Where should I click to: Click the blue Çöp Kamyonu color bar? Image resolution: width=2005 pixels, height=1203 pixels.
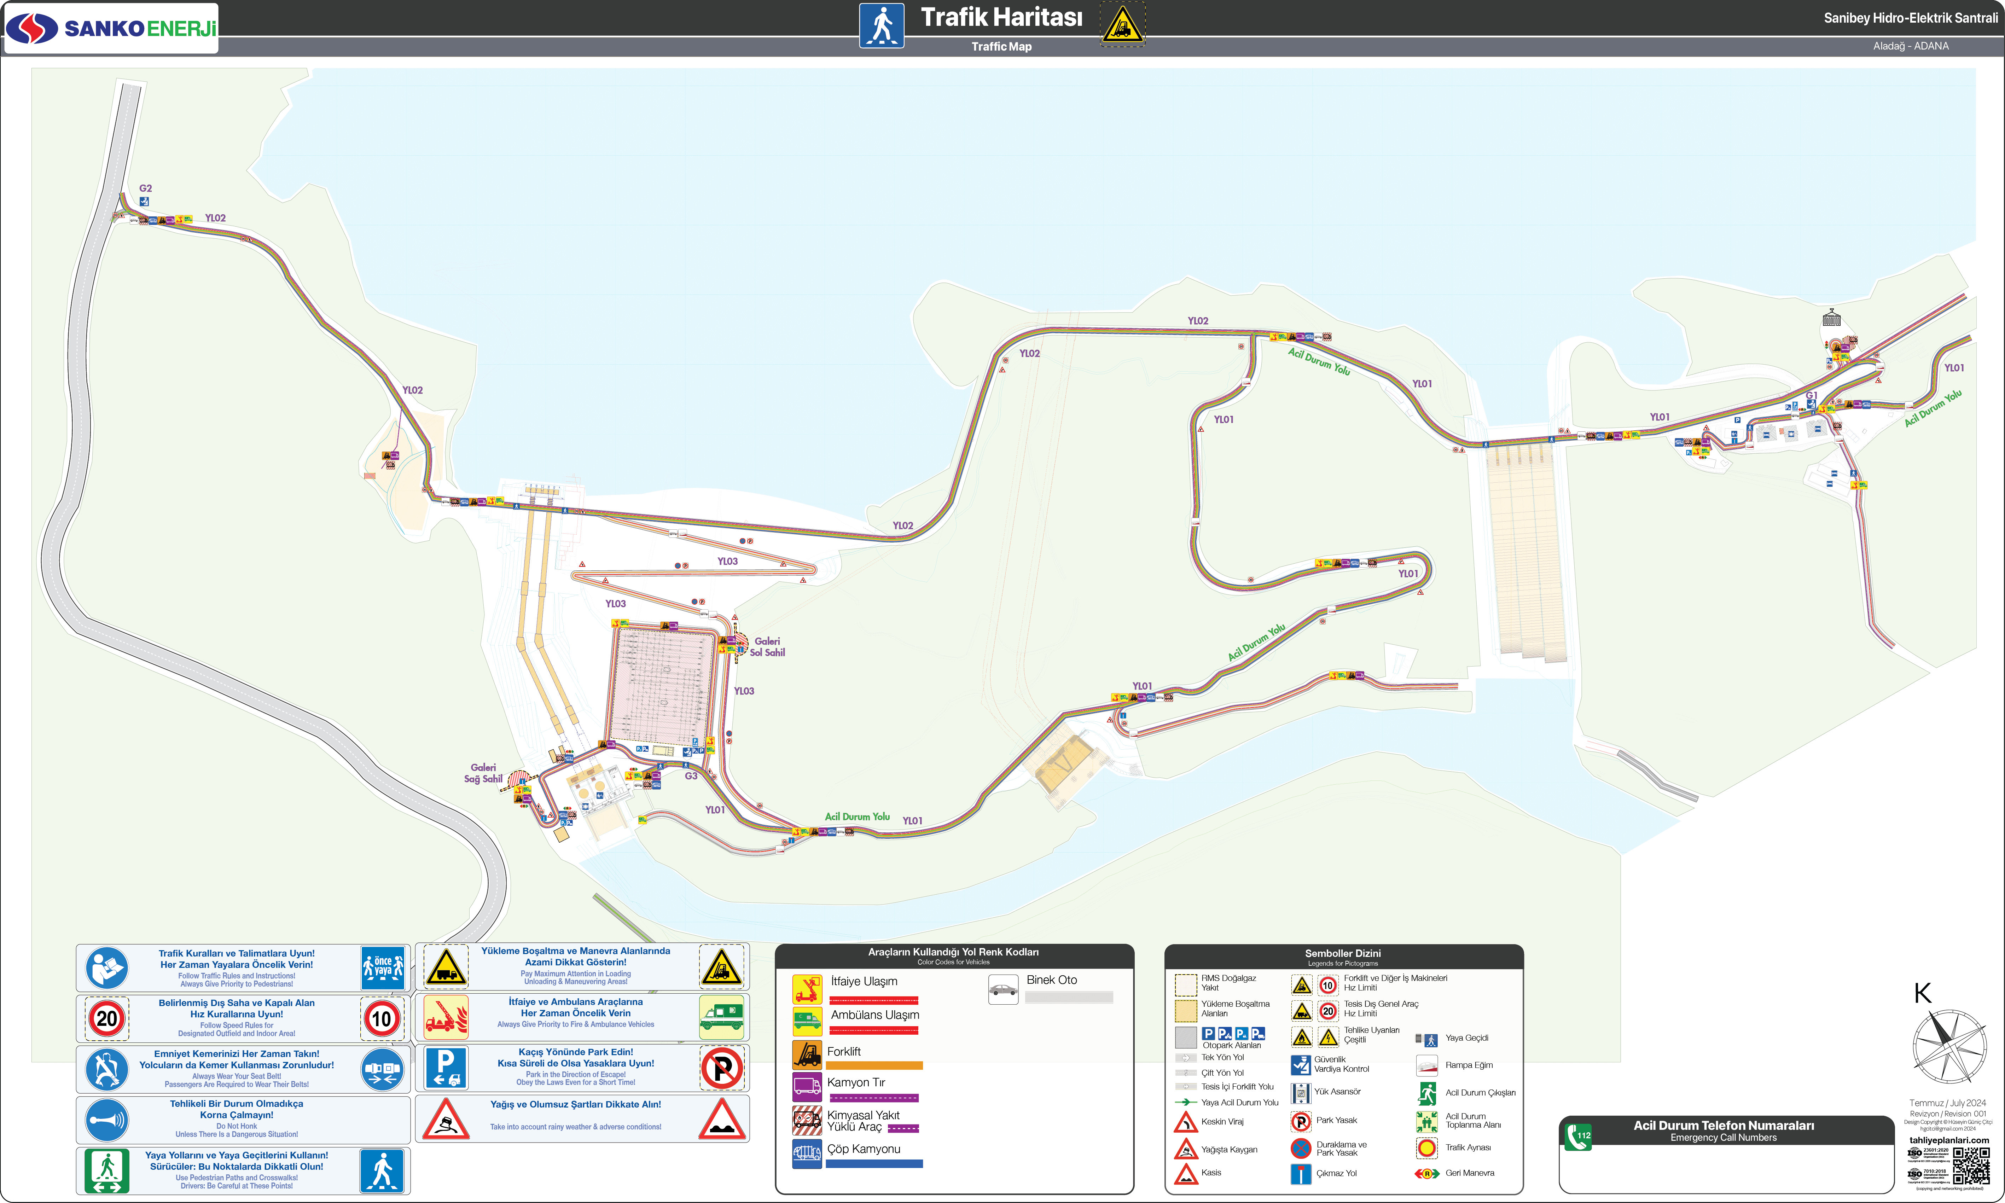874,1163
